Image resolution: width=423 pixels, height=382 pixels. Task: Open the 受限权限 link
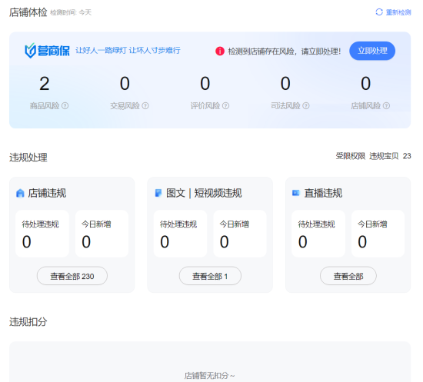351,156
